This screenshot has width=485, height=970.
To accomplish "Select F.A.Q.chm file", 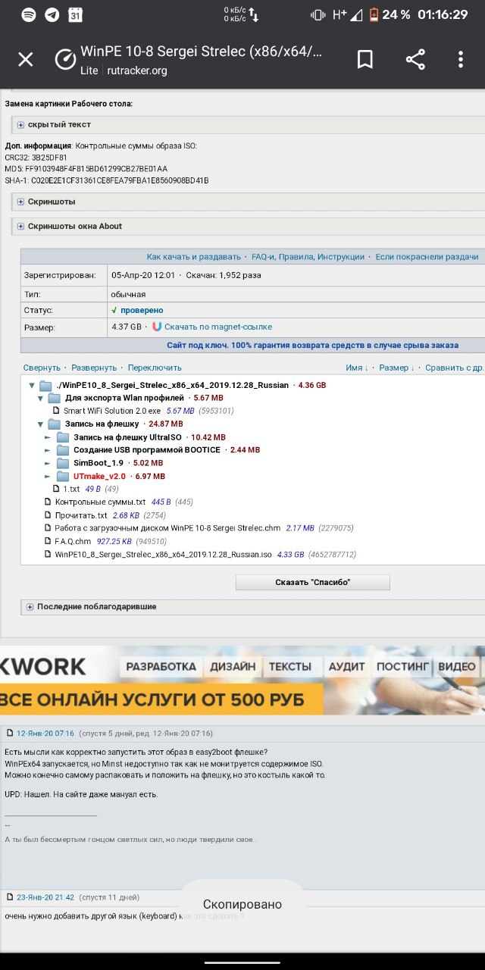I will (73, 541).
